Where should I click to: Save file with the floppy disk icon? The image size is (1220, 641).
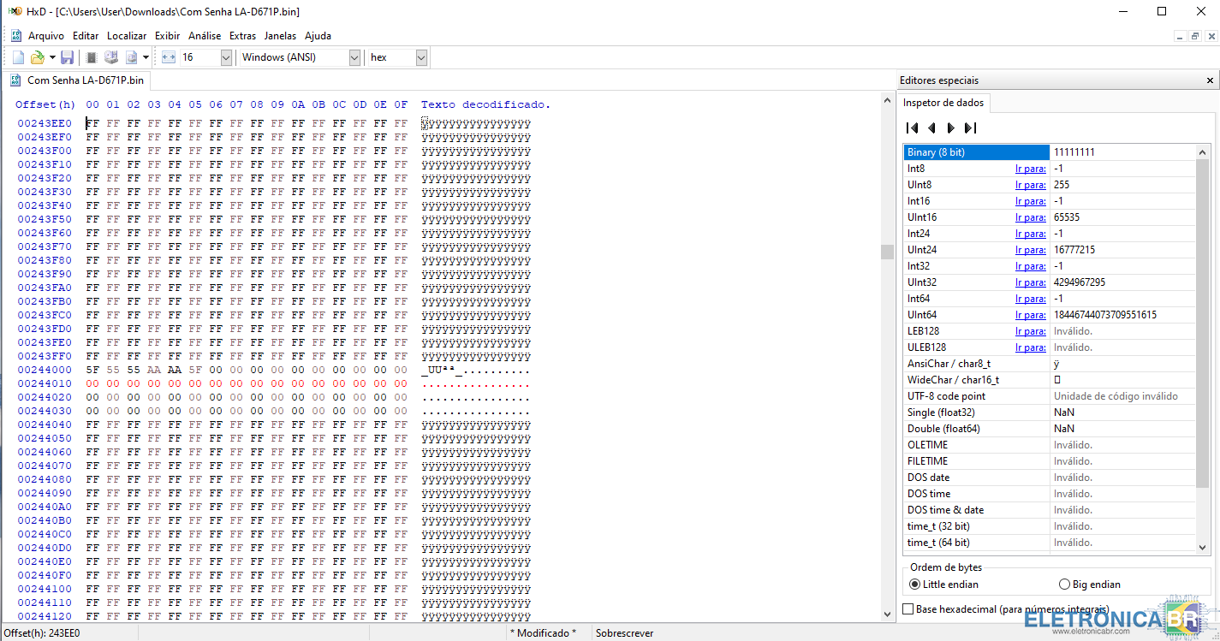67,57
